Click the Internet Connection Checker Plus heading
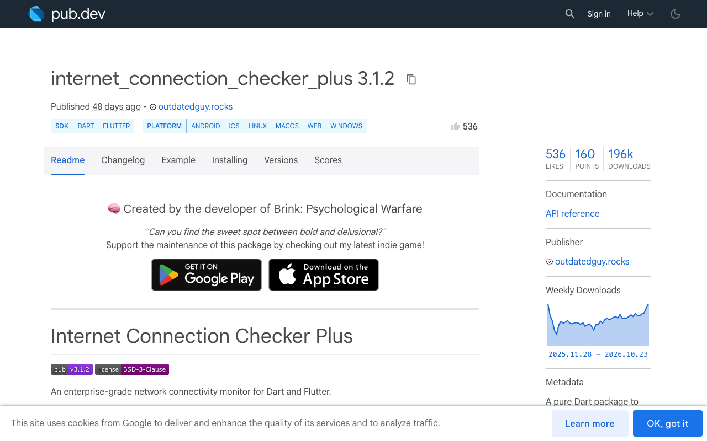The image size is (707, 441). [202, 336]
